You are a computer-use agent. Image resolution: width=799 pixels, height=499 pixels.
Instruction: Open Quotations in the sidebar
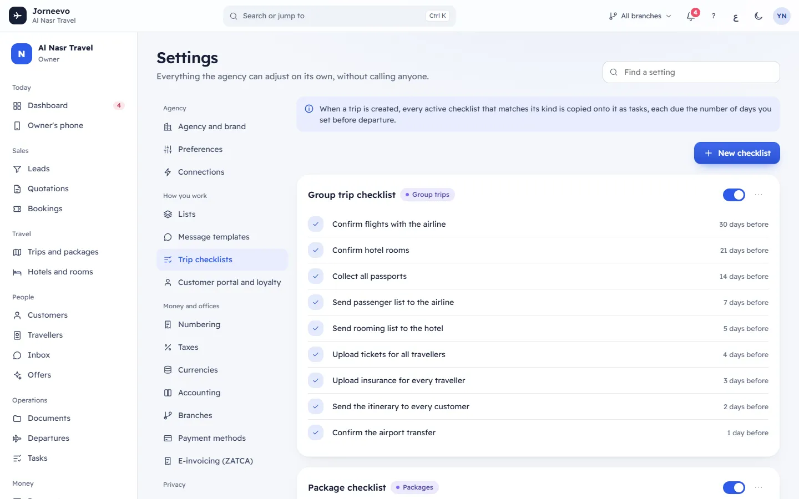(x=68, y=189)
